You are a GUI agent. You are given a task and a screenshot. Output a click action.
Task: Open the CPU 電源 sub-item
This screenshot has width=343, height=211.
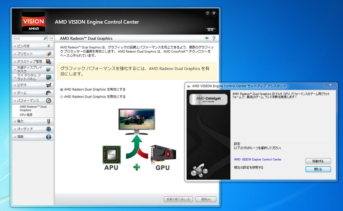[x=26, y=115]
